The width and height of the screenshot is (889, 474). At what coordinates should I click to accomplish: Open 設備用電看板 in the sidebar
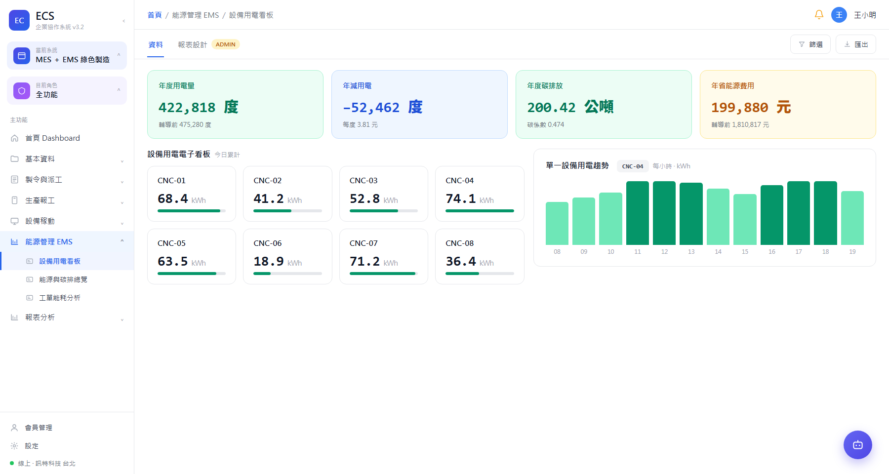pyautogui.click(x=67, y=261)
